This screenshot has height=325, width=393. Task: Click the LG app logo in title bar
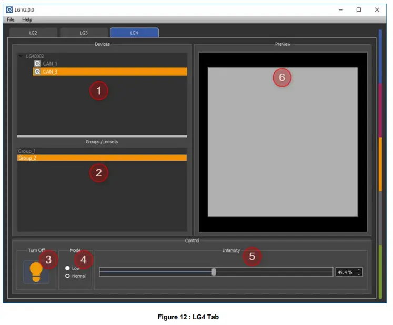(x=9, y=10)
